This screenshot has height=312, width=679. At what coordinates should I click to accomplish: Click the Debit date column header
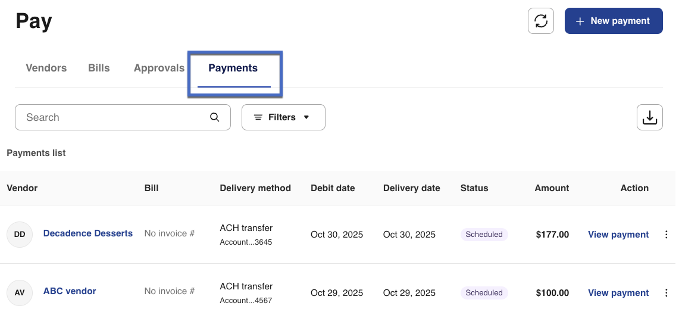(333, 188)
